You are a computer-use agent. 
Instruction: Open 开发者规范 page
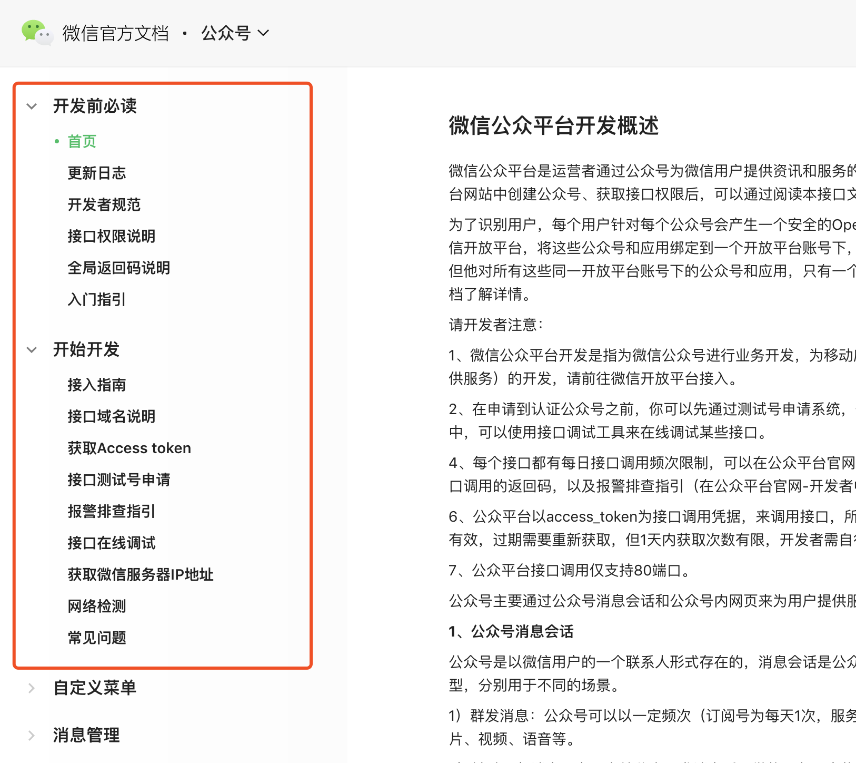click(x=104, y=204)
